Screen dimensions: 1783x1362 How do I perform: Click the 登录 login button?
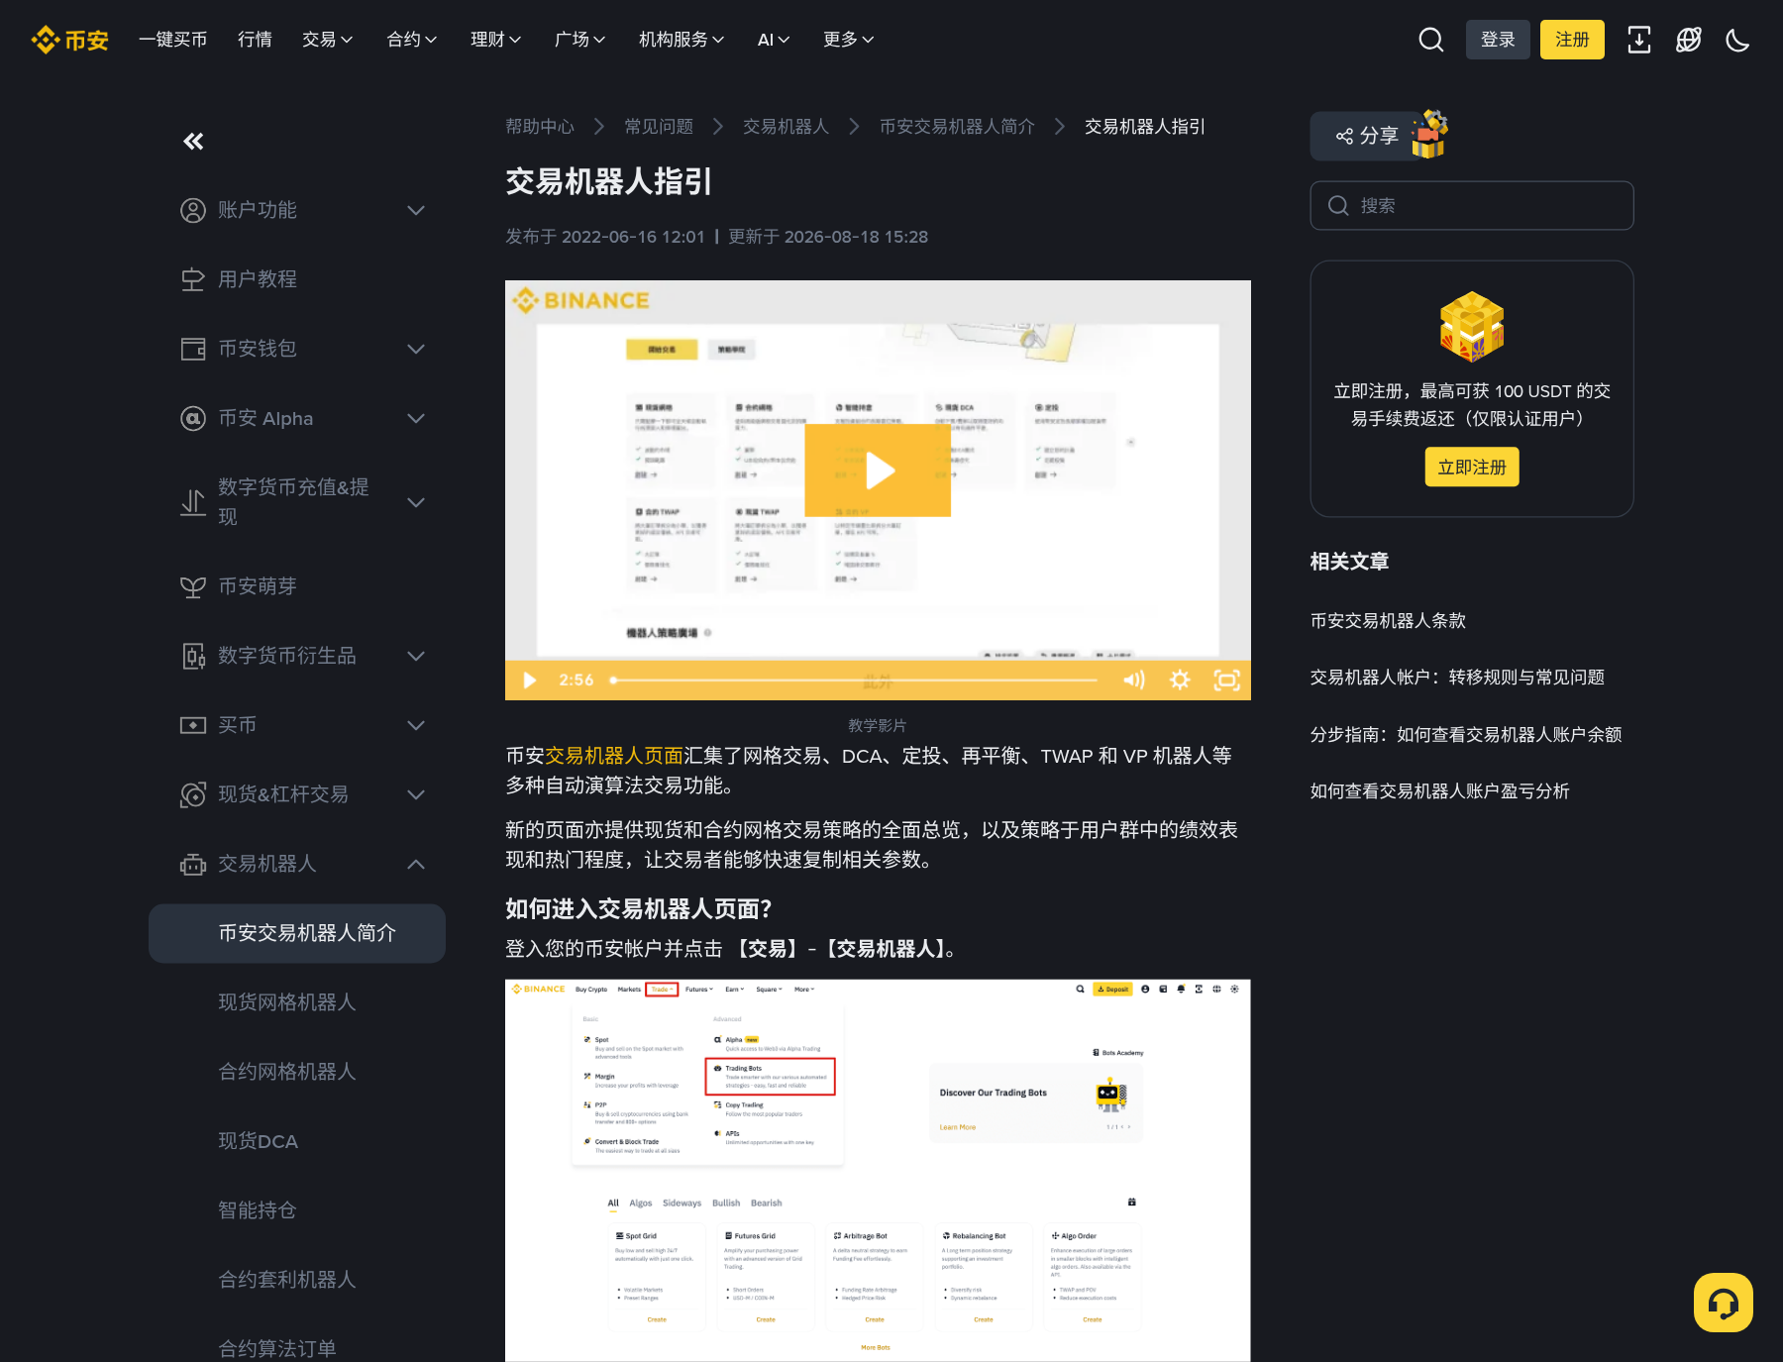(1498, 40)
